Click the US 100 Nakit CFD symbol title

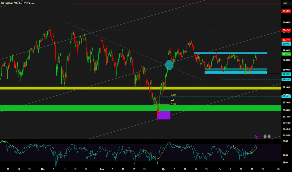click(18, 3)
